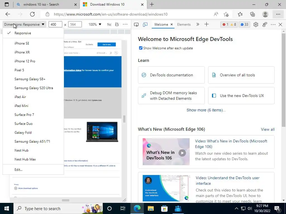Add a new DevTools tool tab

click(206, 25)
